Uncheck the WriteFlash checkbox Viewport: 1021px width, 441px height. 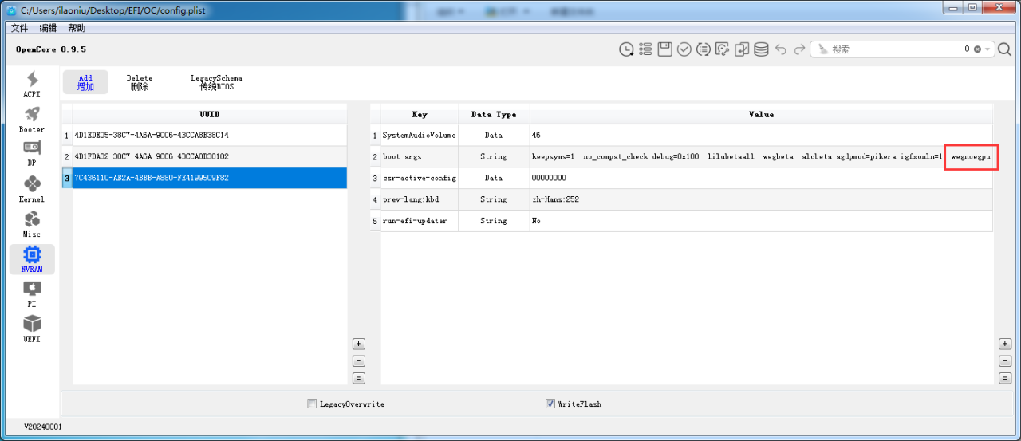click(550, 404)
